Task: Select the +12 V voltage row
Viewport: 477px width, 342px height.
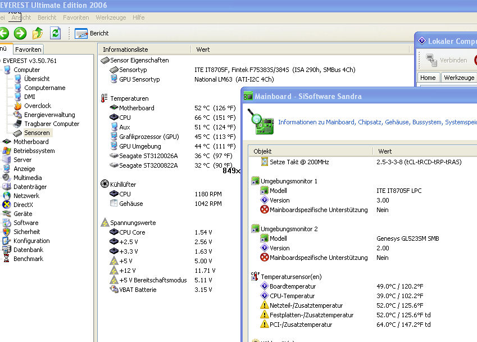Action: (162, 271)
